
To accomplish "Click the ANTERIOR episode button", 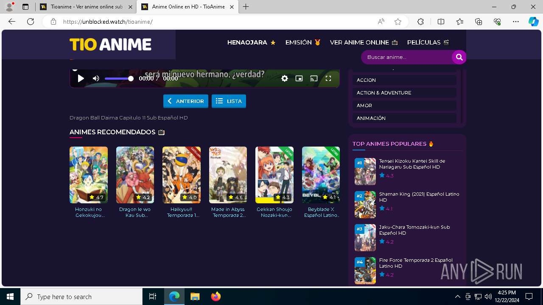I will point(186,101).
